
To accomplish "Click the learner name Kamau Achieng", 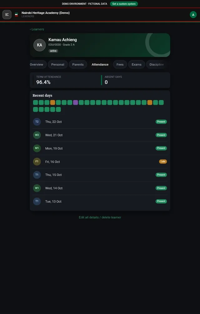I will point(62,40).
